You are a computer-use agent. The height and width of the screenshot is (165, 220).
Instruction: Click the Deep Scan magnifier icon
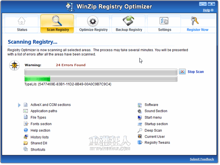coord(140,130)
